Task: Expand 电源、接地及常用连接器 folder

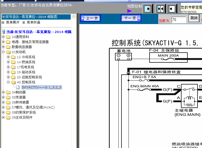Action: click(3, 42)
